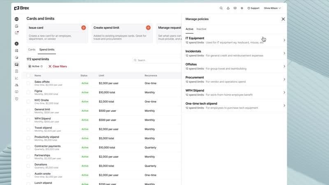Open the open-book sidebar icon
This screenshot has height=185, width=329.
pyautogui.click(x=16, y=92)
